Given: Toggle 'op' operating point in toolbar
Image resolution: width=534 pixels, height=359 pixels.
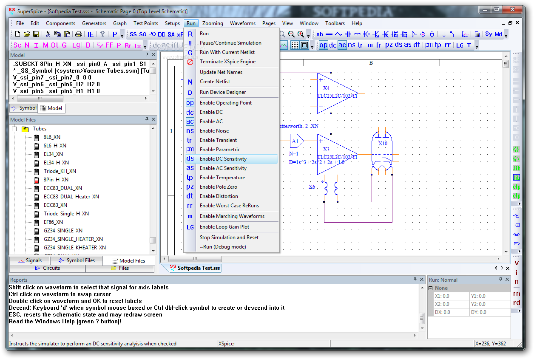Looking at the screenshot, I should (324, 45).
